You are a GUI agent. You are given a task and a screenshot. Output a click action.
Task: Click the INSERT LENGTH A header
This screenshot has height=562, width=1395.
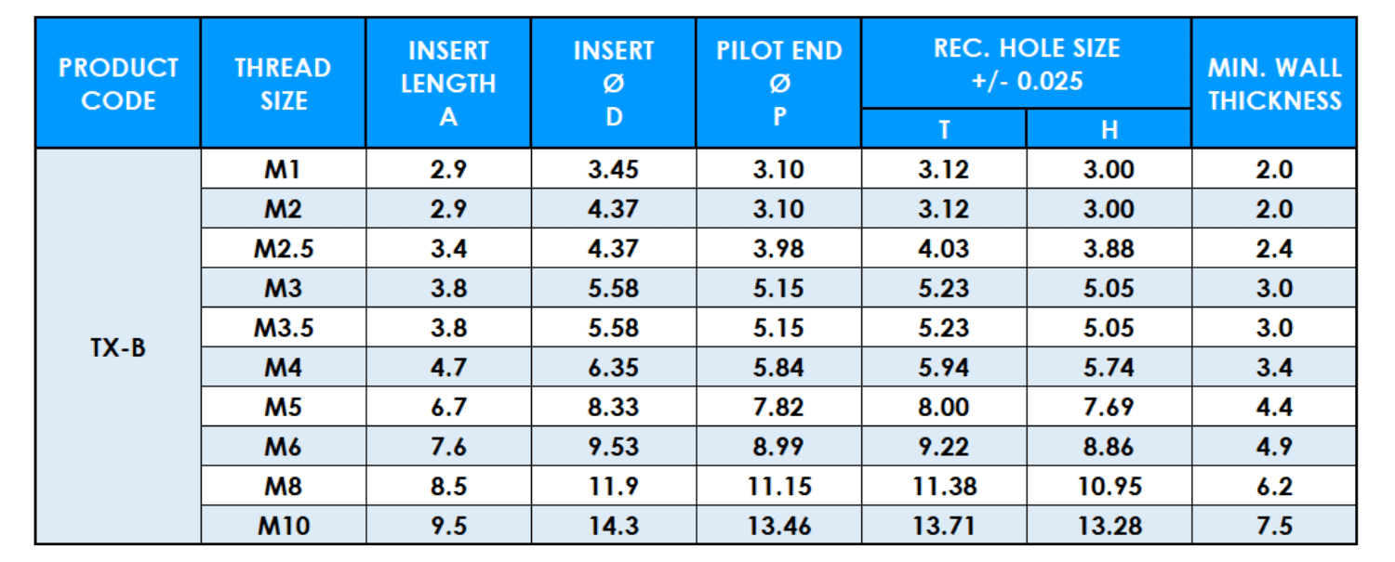coord(448,84)
